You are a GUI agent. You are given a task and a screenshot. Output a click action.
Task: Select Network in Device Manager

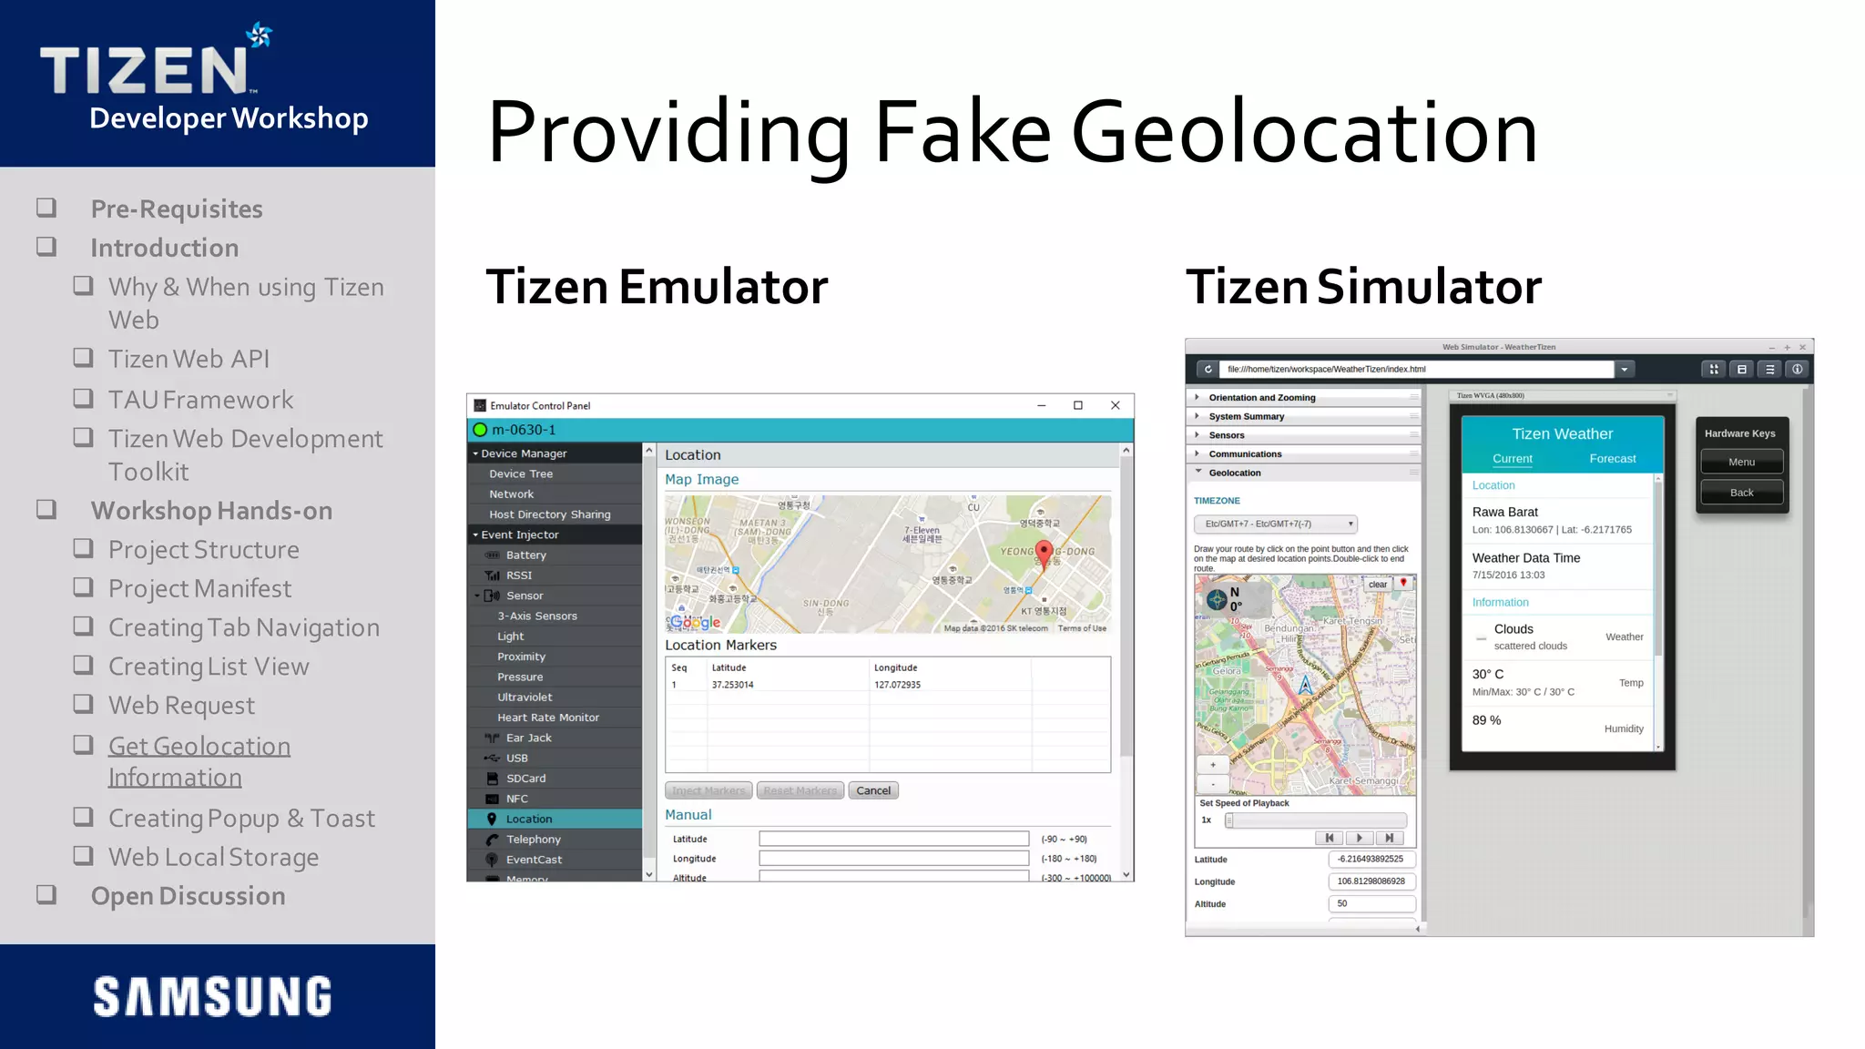512,494
